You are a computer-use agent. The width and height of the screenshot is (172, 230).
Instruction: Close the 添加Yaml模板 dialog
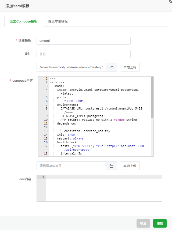point(170,1)
